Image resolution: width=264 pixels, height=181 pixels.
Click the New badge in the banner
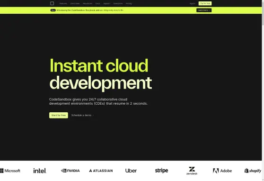coord(53,10)
